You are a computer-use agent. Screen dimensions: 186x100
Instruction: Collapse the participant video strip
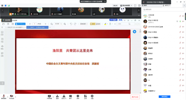coord(139,15)
